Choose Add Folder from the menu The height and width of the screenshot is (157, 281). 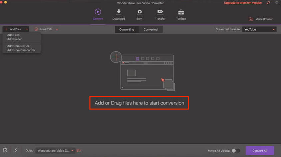[15, 39]
